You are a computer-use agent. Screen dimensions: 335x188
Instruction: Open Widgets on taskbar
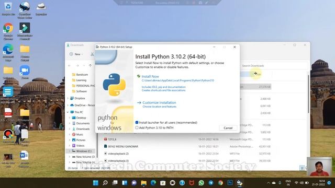click(x=125, y=183)
